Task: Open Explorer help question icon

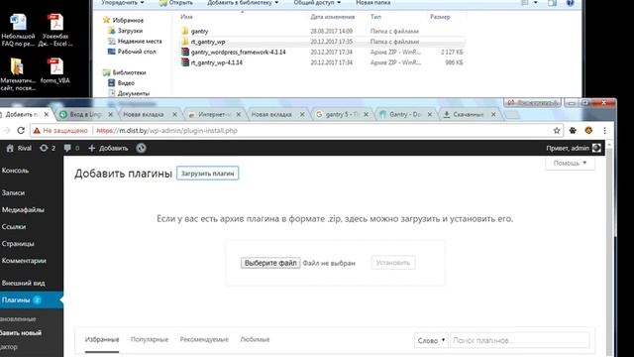Action: click(x=570, y=3)
